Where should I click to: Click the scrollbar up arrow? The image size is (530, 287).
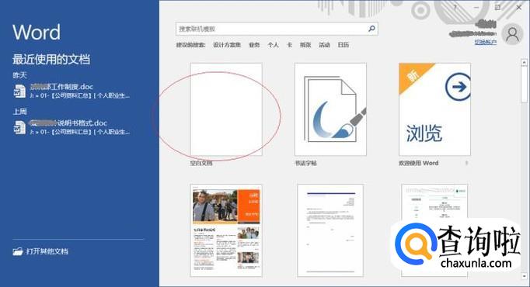pos(524,62)
